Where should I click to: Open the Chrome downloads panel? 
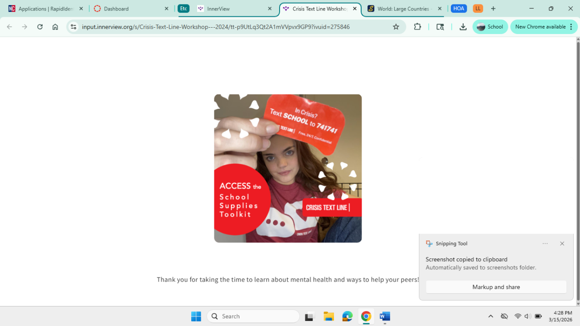point(463,27)
